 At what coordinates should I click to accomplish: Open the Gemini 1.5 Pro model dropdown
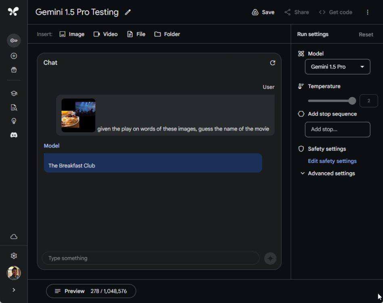(337, 67)
